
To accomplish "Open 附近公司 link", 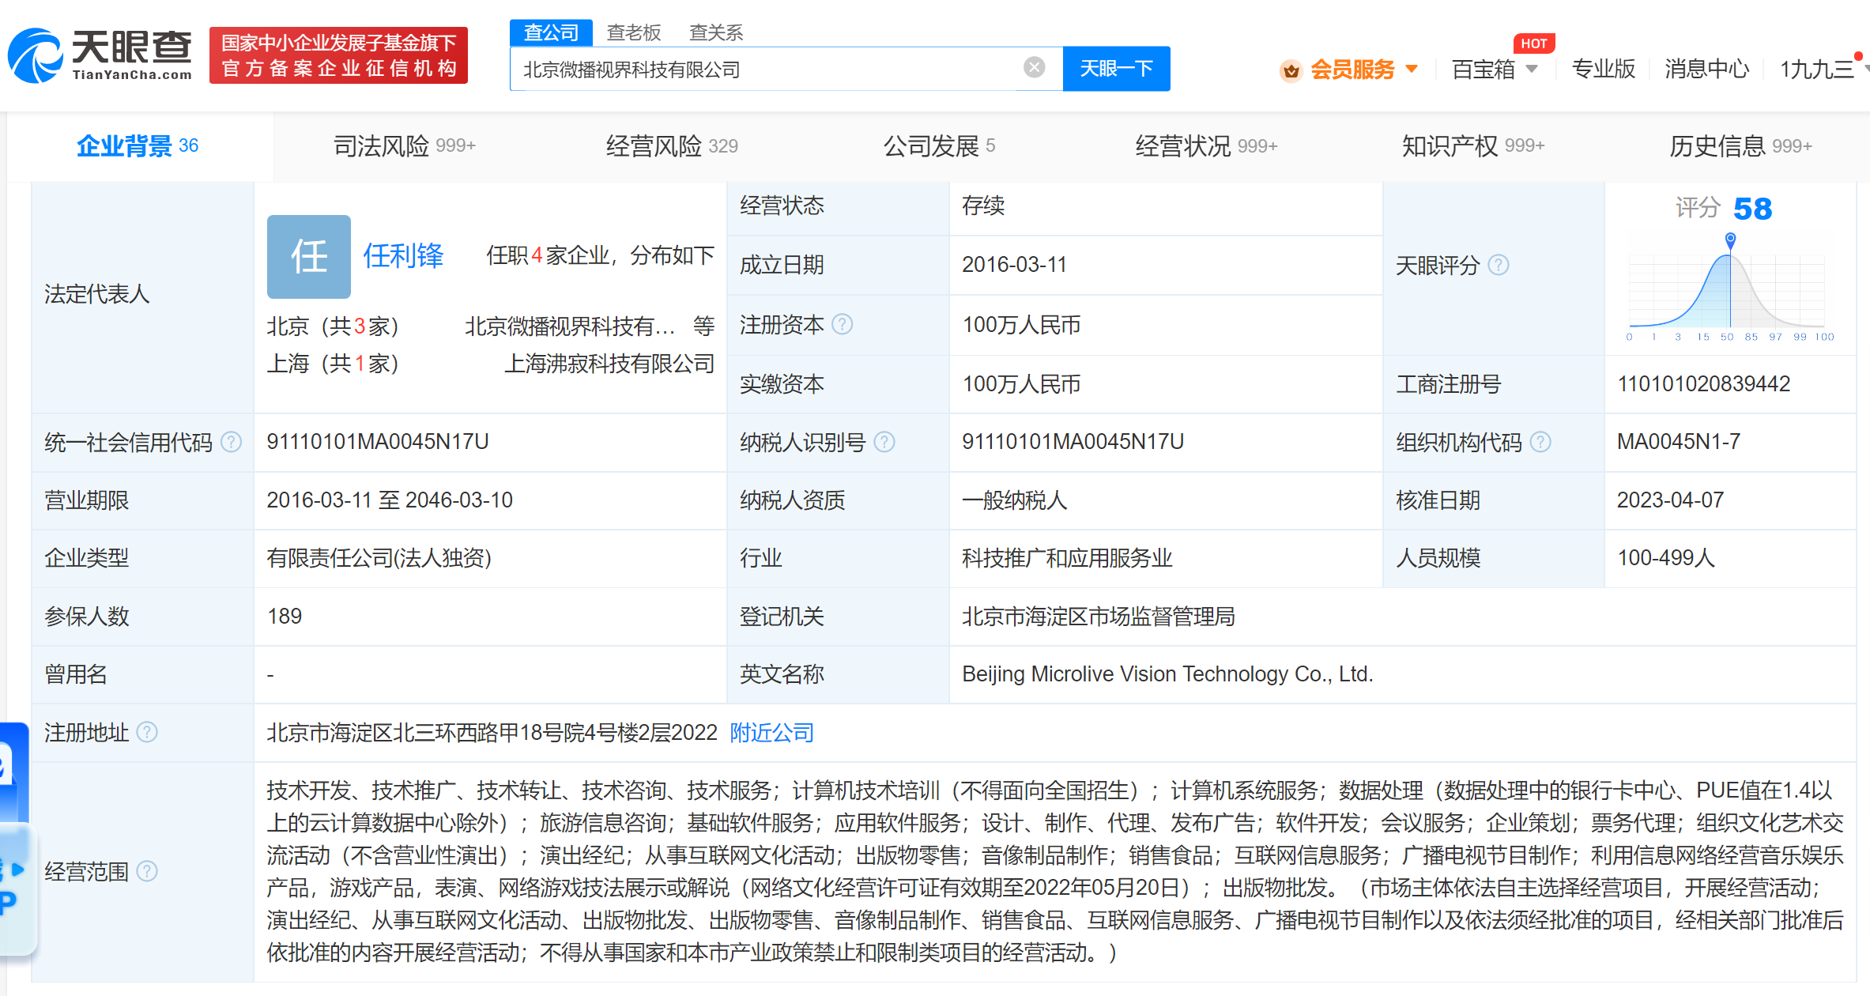I will pyautogui.click(x=771, y=733).
